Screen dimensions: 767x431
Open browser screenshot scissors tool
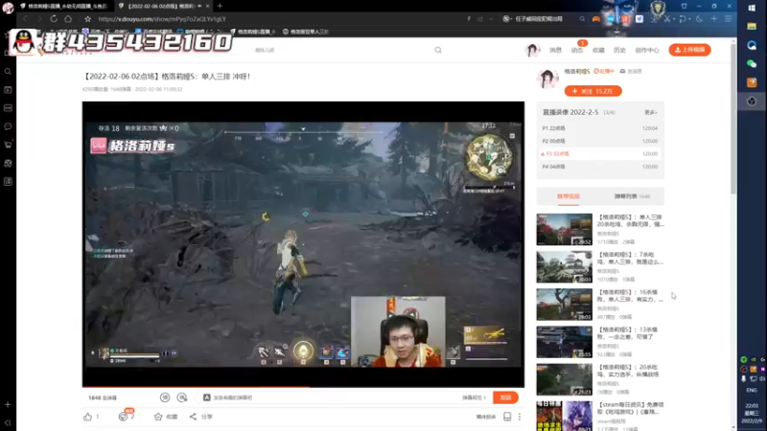point(667,18)
